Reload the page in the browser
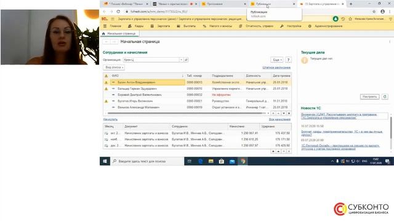This screenshot has height=221, width=394. point(118,12)
